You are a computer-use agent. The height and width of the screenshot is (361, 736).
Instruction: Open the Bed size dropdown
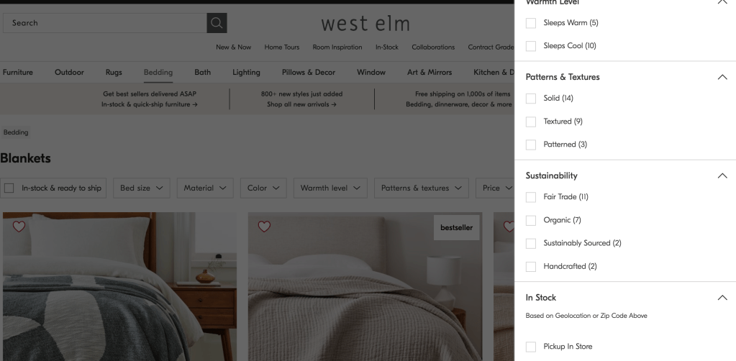pos(141,188)
